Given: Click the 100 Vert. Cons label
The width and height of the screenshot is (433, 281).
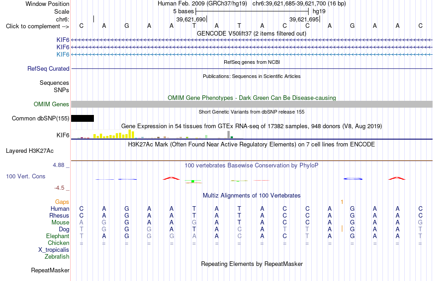Looking at the screenshot, I should [26, 176].
